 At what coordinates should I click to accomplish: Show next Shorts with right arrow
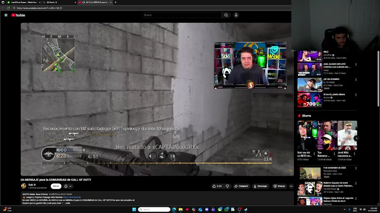356,138
